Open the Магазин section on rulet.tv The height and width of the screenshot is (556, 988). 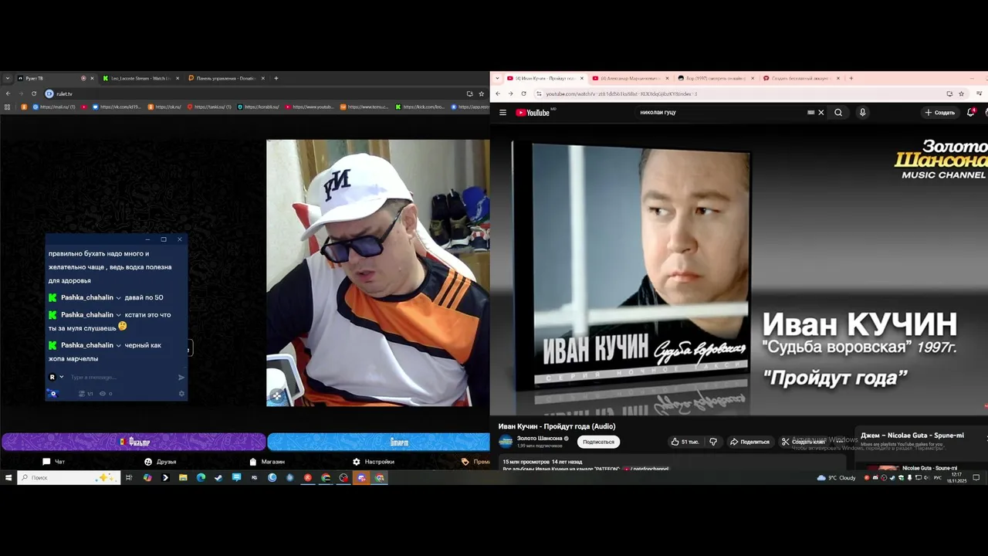tap(267, 462)
